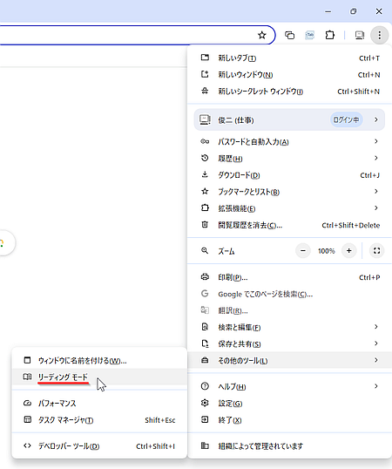Expand the 履歴 chevron arrow
392x469 pixels.
click(376, 158)
